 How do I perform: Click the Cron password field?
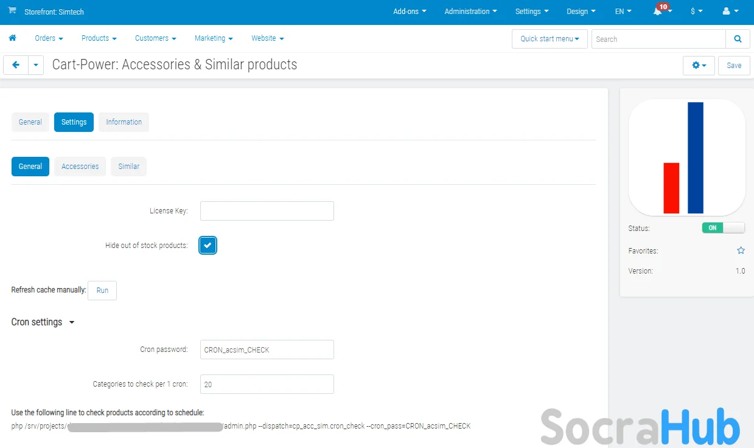coord(267,350)
